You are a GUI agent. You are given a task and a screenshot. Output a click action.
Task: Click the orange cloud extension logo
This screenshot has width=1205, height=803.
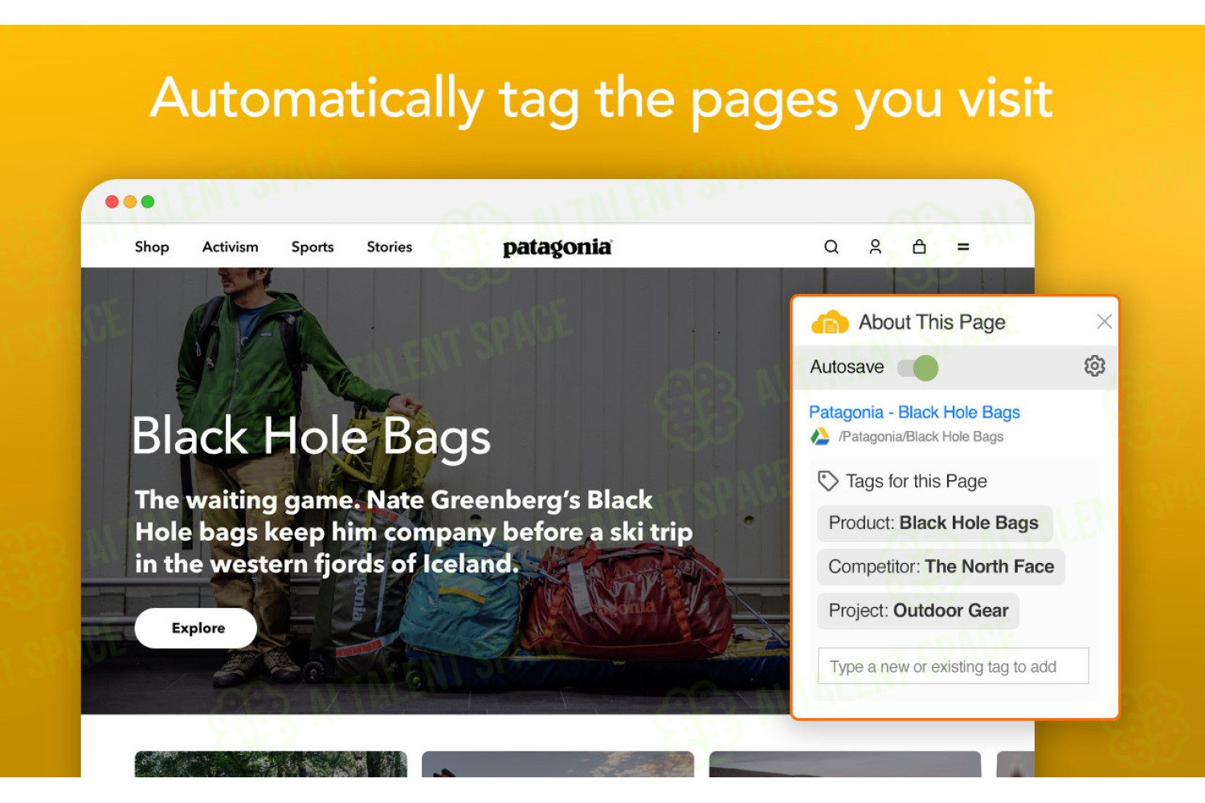pos(830,322)
